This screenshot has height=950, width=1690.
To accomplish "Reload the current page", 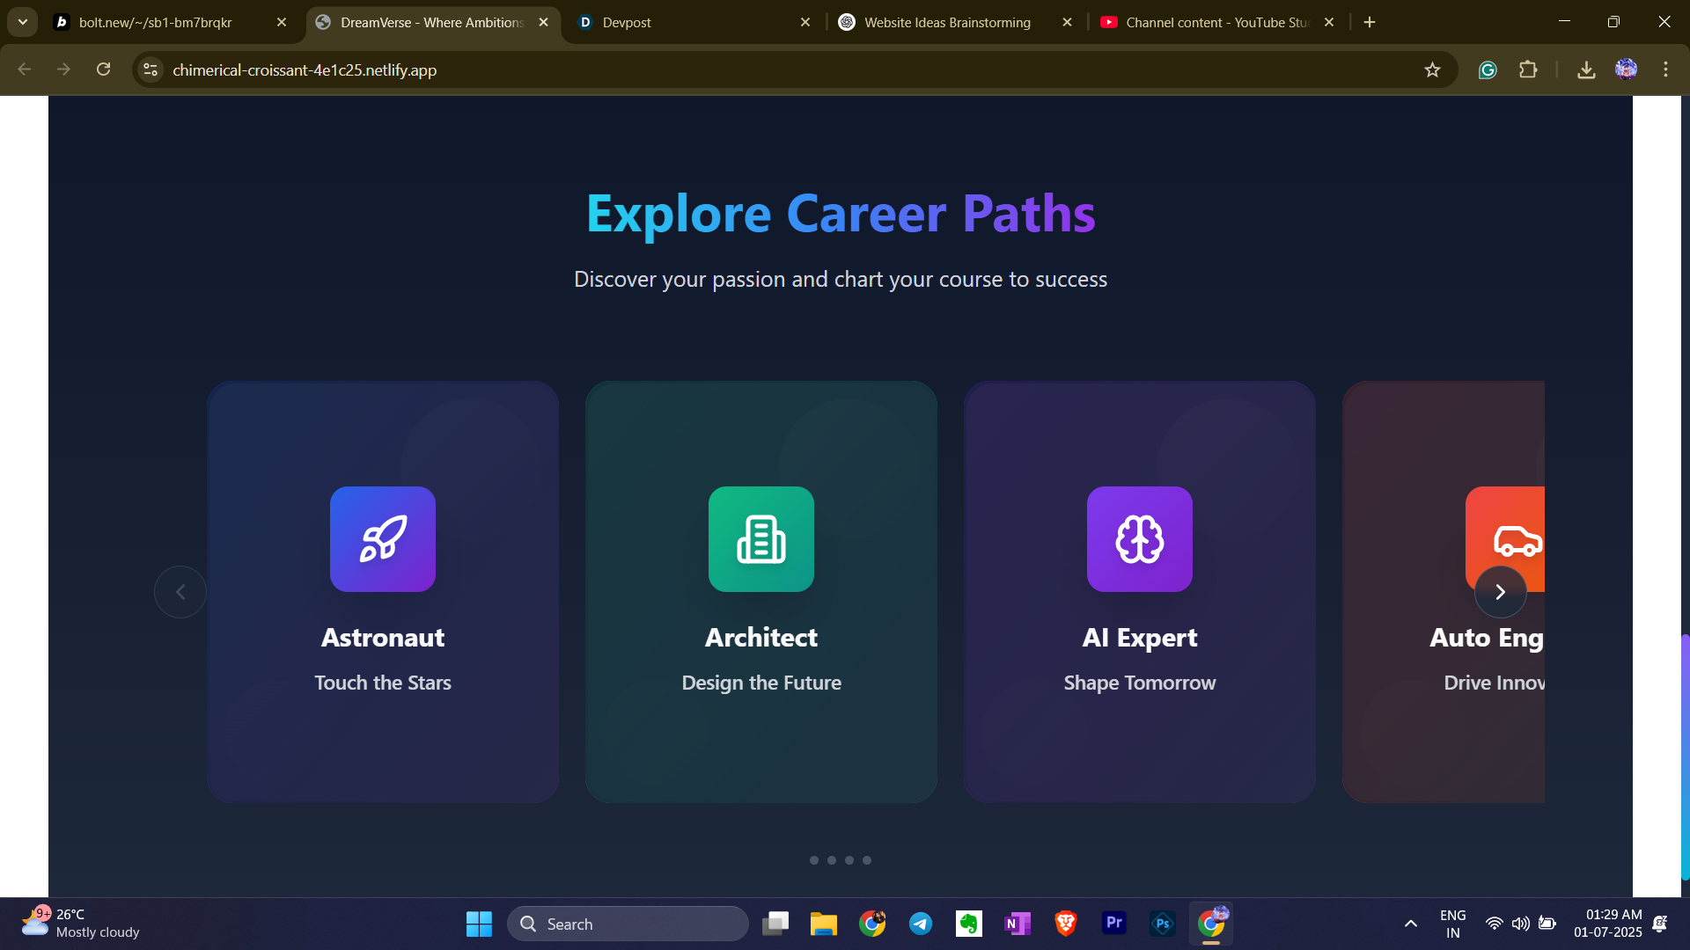I will [x=104, y=69].
